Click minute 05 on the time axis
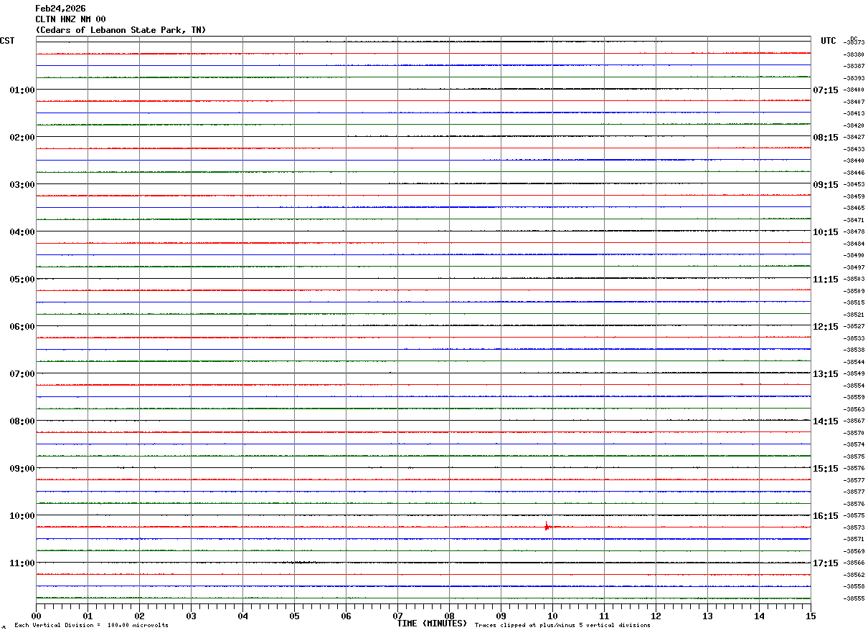The image size is (868, 635). point(294,616)
